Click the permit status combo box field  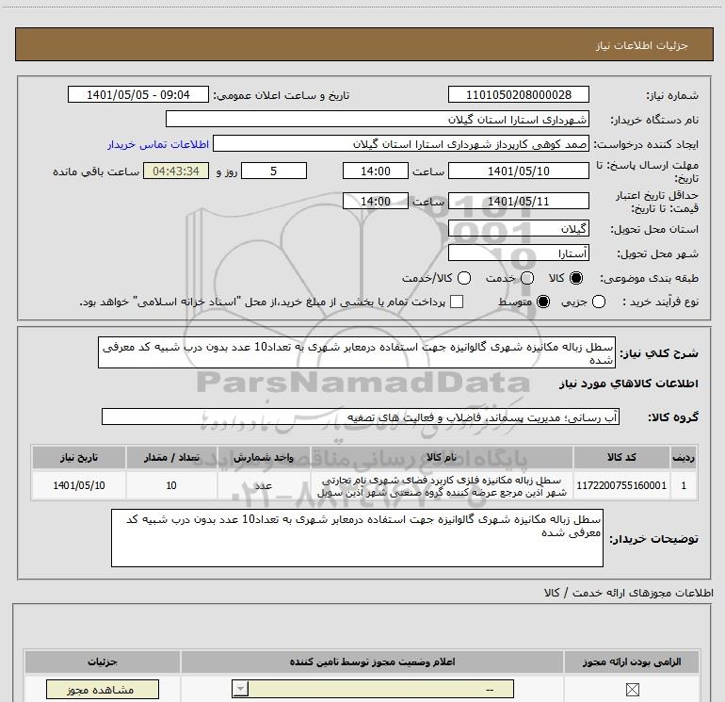pos(373,689)
